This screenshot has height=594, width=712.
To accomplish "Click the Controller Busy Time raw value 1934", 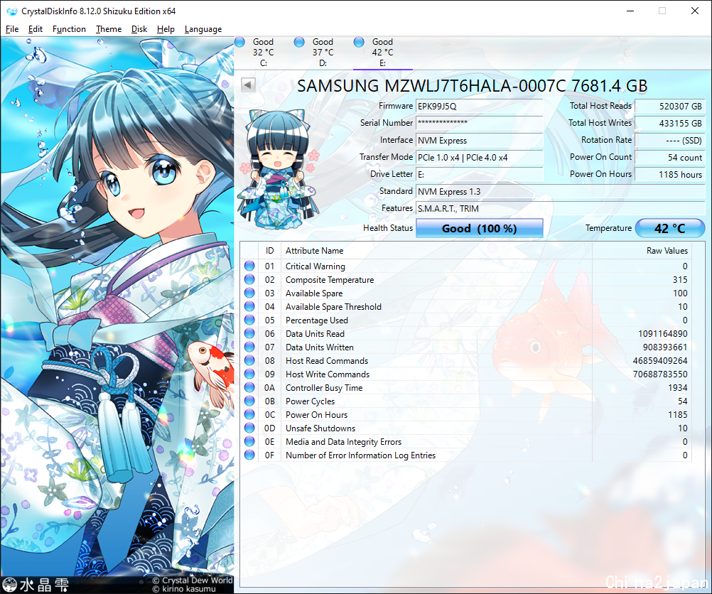I will click(x=677, y=388).
